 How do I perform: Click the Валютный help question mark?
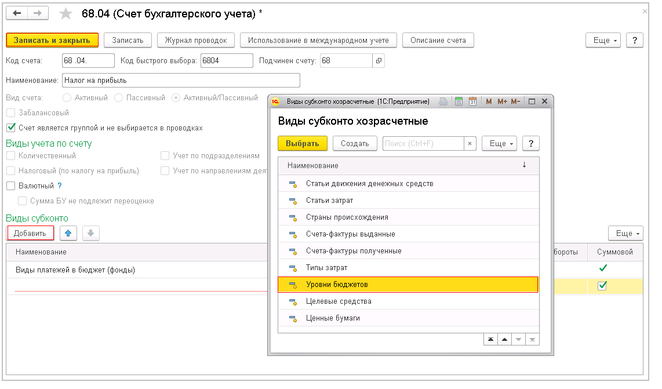(x=59, y=186)
